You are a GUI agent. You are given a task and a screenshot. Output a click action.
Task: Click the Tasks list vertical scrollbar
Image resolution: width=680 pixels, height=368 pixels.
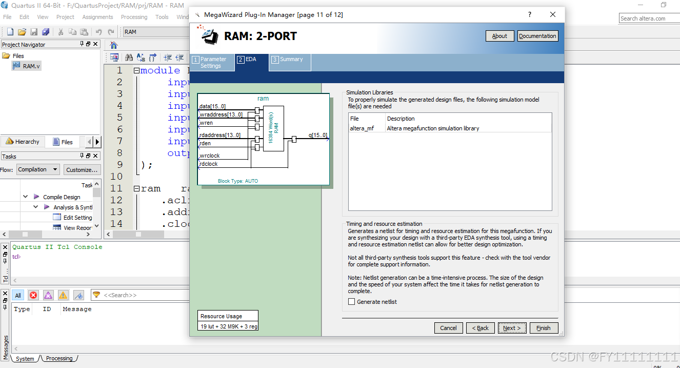click(97, 204)
